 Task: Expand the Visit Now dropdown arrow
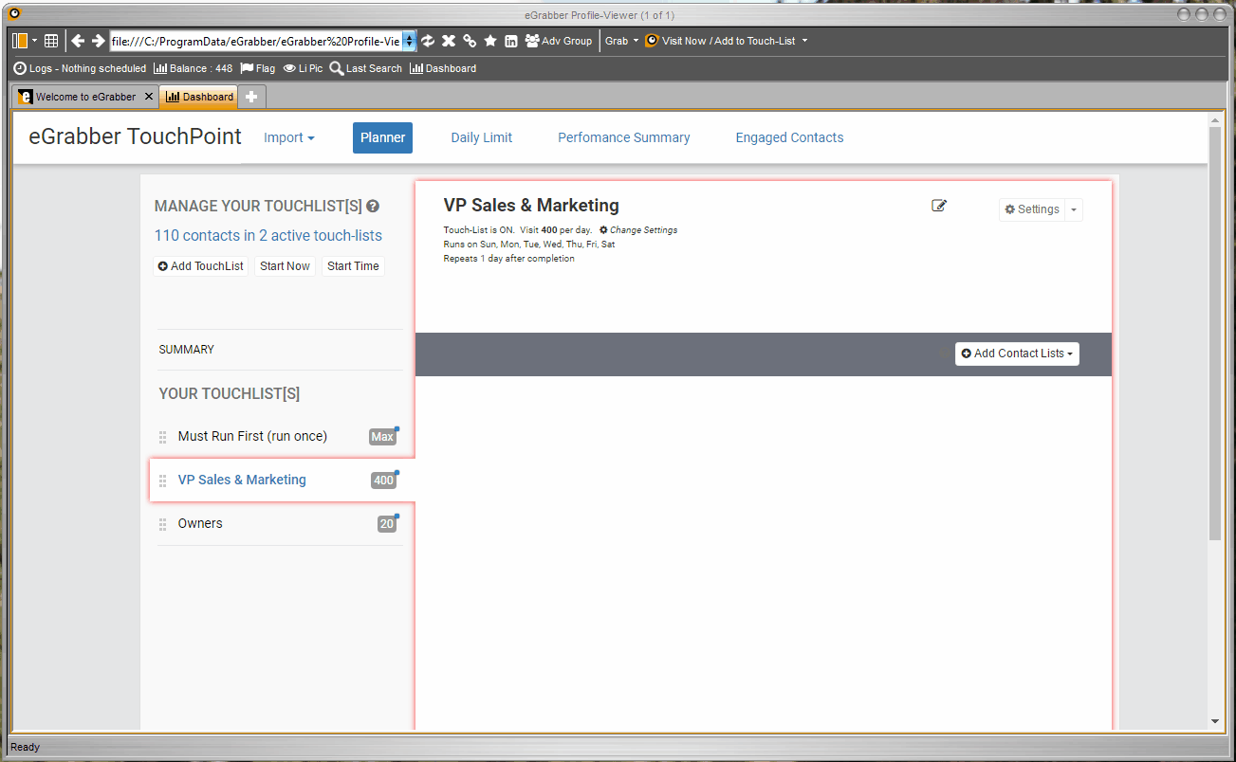pyautogui.click(x=805, y=41)
